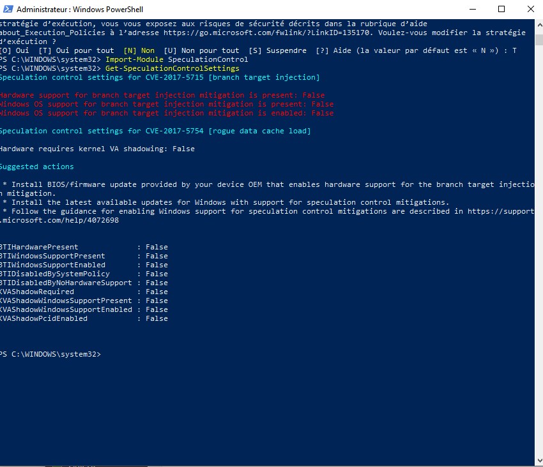
Task: Click the vertical scrollbar thumb
Action: (x=539, y=40)
